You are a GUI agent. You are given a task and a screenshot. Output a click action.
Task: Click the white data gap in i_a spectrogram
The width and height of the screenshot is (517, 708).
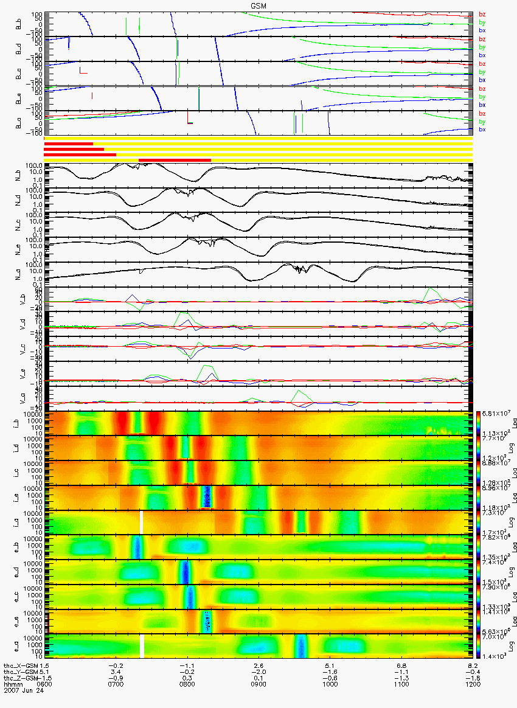point(141,522)
